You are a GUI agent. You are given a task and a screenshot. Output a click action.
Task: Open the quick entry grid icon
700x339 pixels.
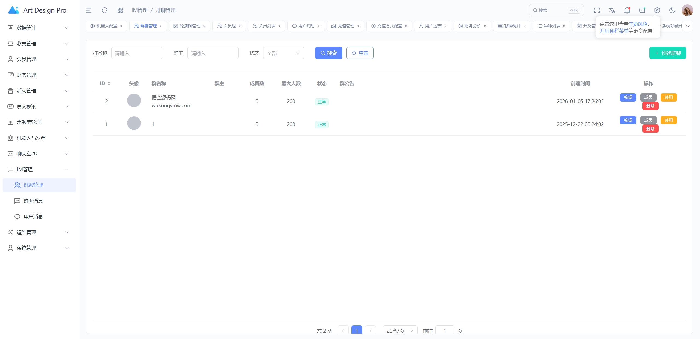[x=120, y=10]
